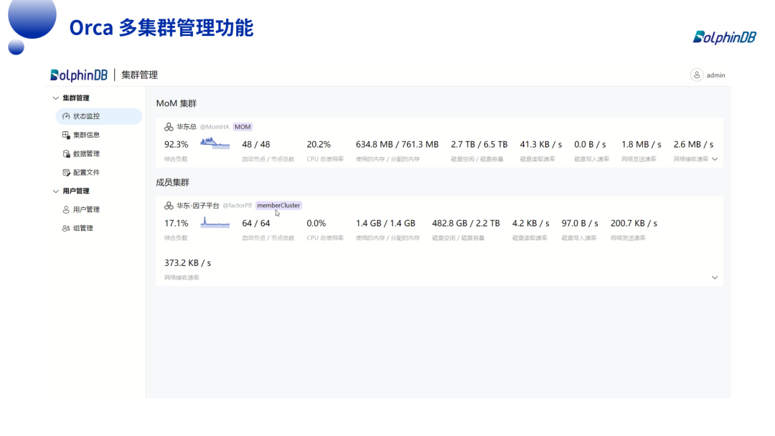Expand the 华东-因子平台 member cluster card
This screenshot has height=436, width=775.
click(715, 278)
